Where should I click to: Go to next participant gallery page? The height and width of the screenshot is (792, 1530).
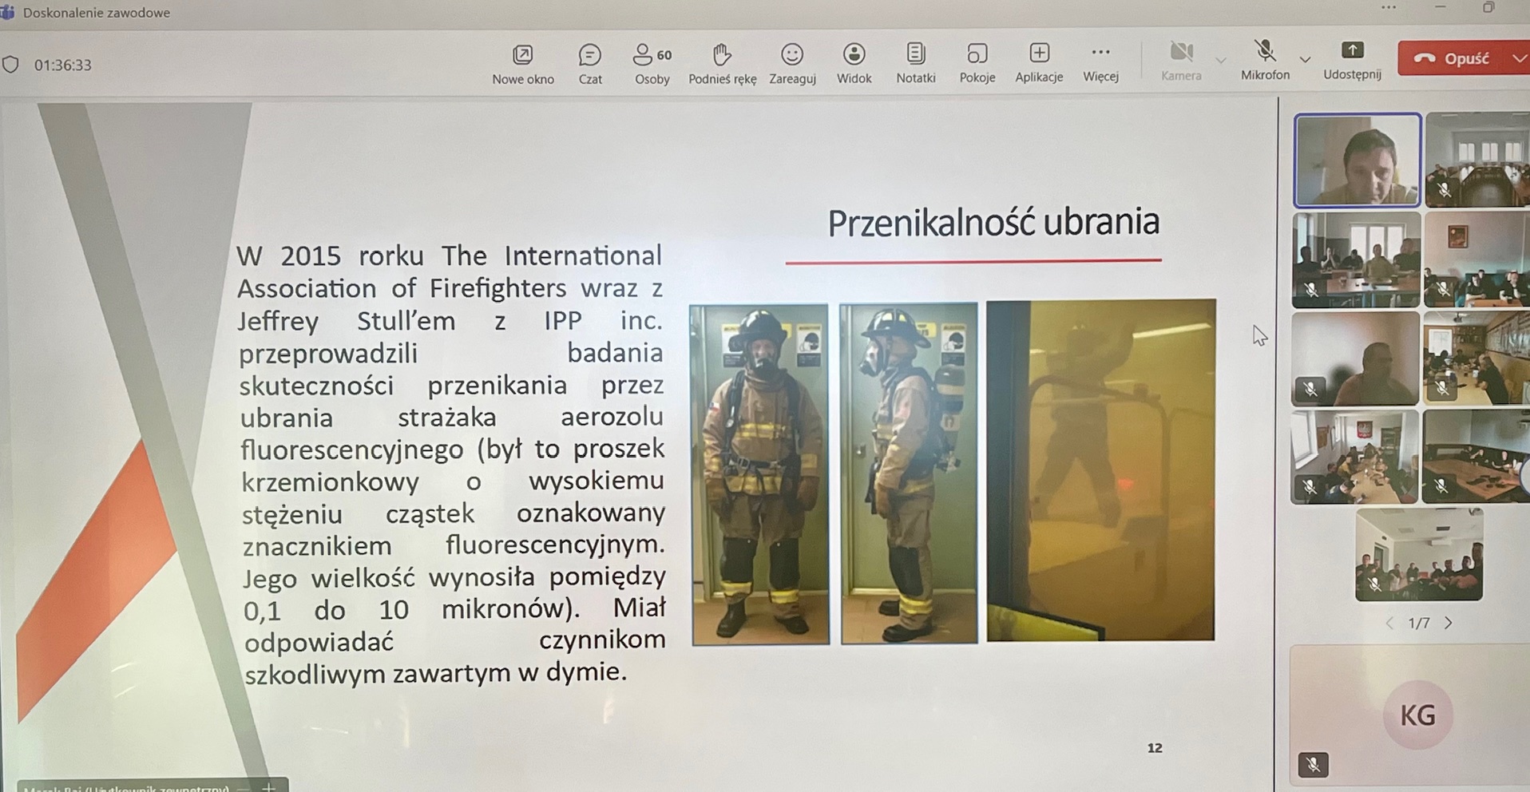pyautogui.click(x=1449, y=623)
